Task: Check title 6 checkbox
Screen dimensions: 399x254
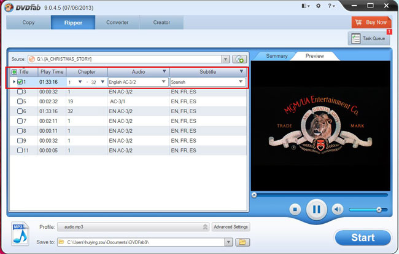Action: (x=20, y=111)
